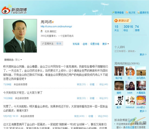Open 评论(91) comments
This screenshot has width=149, height=129.
(103, 98)
